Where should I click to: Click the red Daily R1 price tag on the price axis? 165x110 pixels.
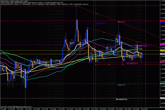pos(163,21)
